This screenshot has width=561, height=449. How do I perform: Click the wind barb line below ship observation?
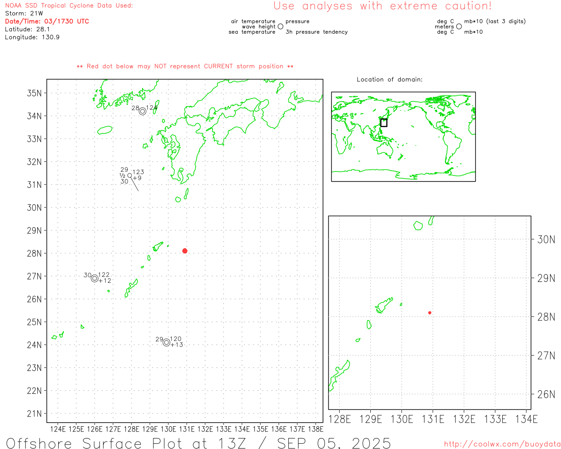pyautogui.click(x=135, y=184)
